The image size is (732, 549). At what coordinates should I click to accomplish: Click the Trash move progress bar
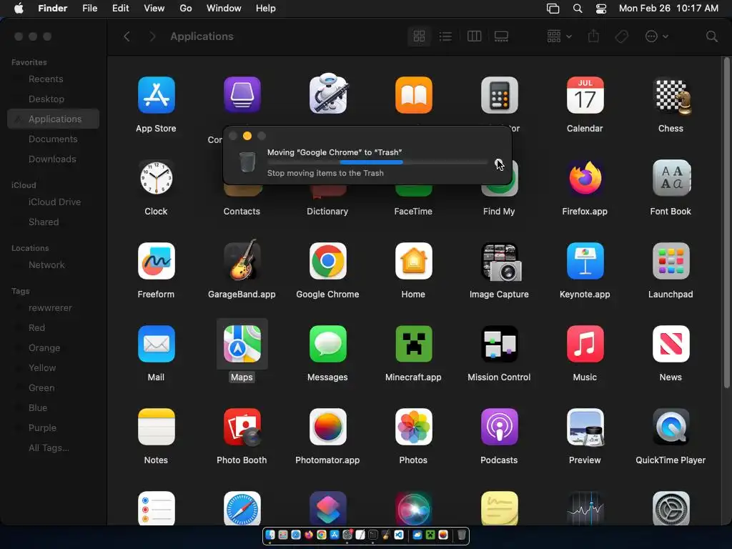click(x=377, y=162)
